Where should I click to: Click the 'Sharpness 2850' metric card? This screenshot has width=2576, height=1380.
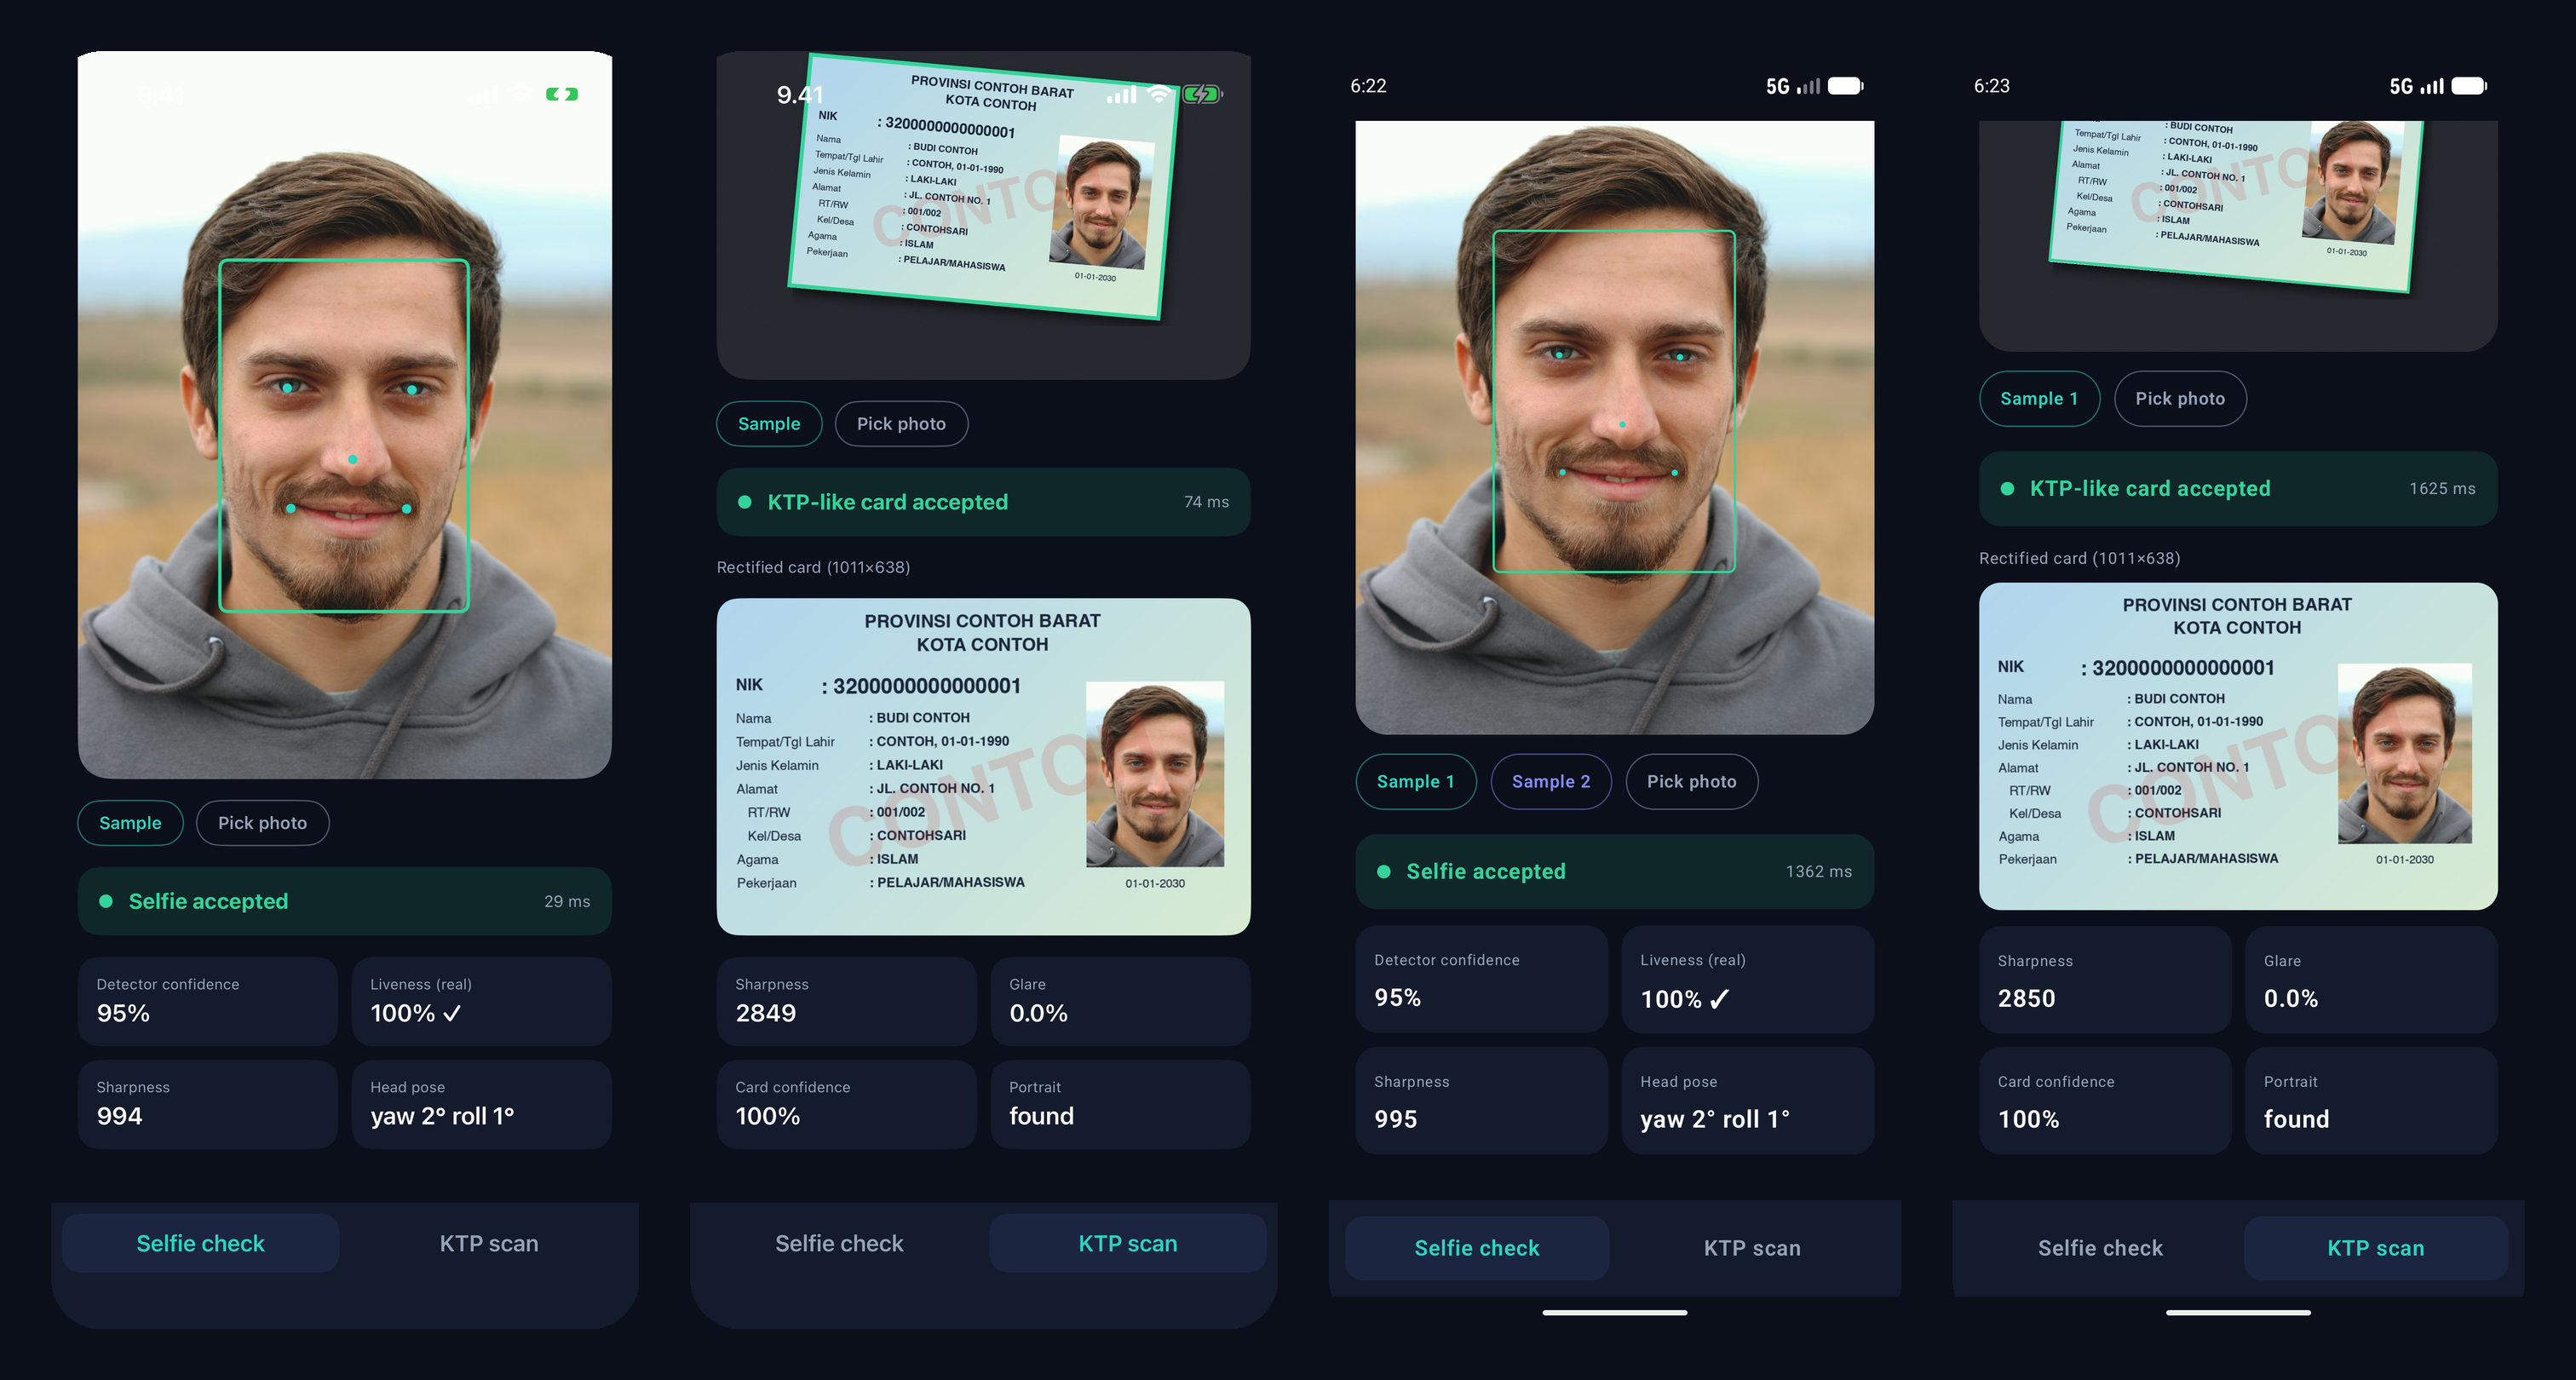2104,979
